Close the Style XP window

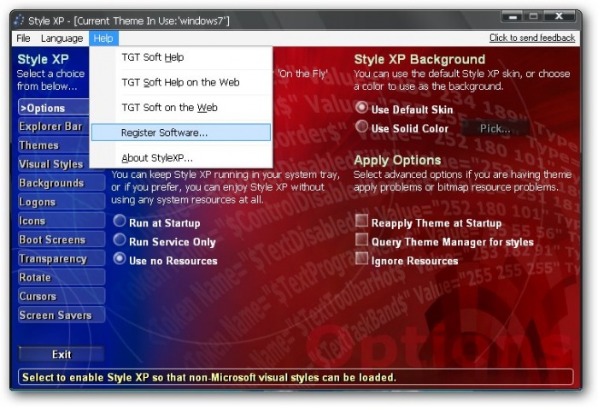coord(559,16)
